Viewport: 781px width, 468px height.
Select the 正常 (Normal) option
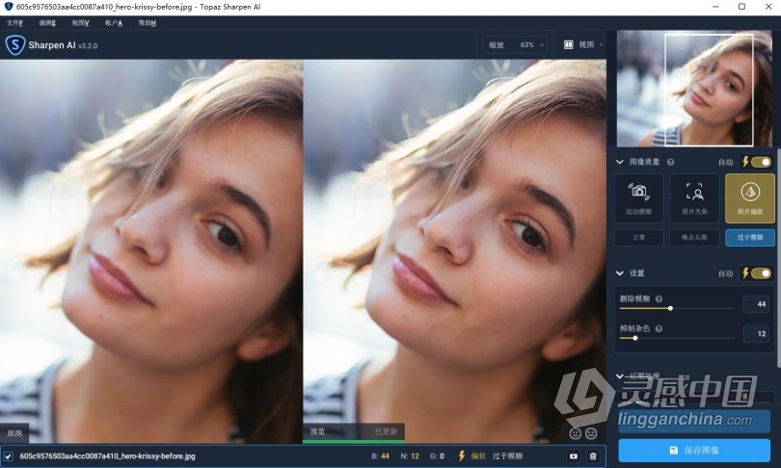click(638, 237)
